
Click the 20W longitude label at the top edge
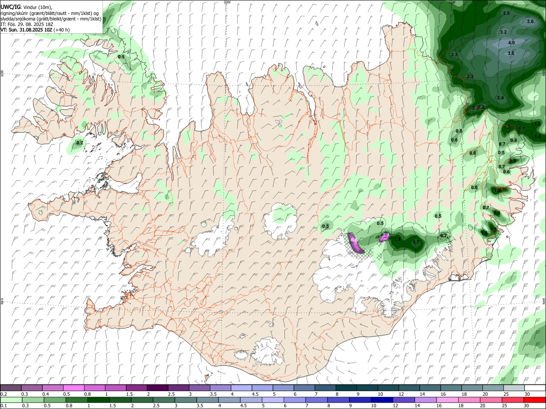[227, 2]
